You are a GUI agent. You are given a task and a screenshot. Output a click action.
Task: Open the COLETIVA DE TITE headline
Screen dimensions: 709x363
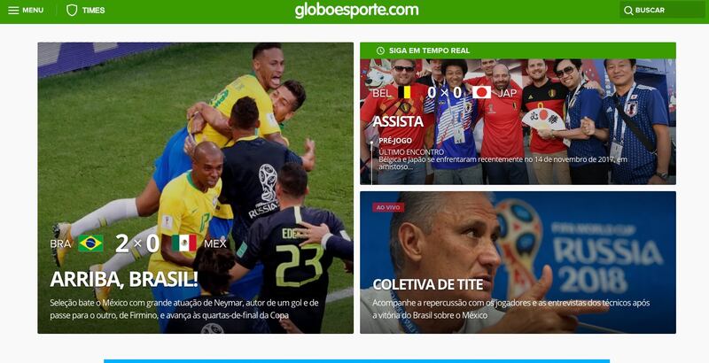(x=428, y=284)
